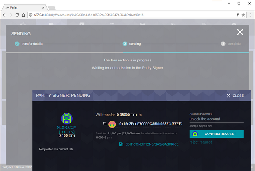Image resolution: width=255 pixels, height=171 pixels.
Task: Click the recipient account identicon
Action: [112, 124]
